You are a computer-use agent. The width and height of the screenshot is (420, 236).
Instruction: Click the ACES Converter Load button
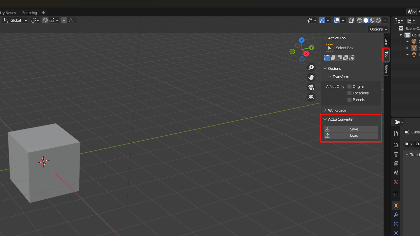pos(351,135)
